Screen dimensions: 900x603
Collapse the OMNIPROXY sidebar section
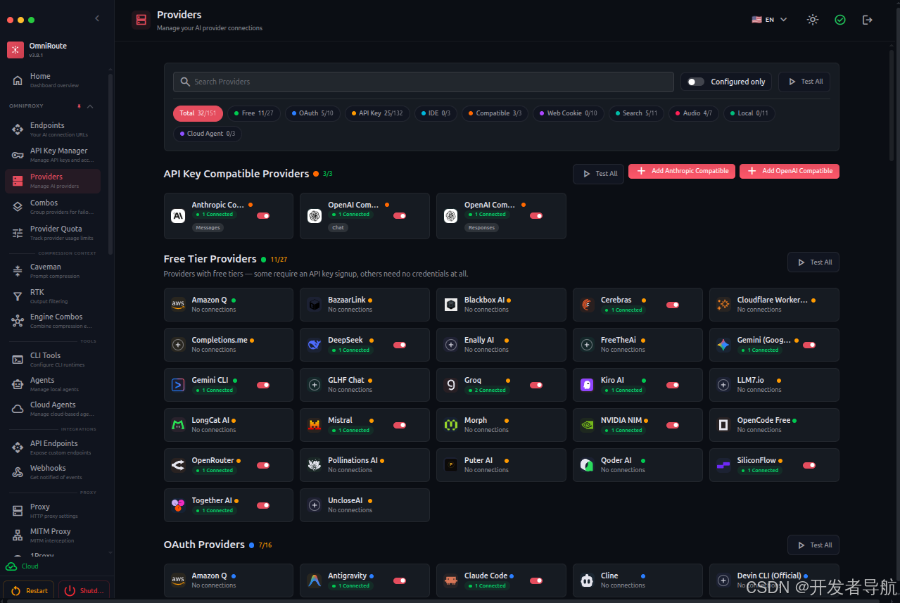tap(90, 106)
